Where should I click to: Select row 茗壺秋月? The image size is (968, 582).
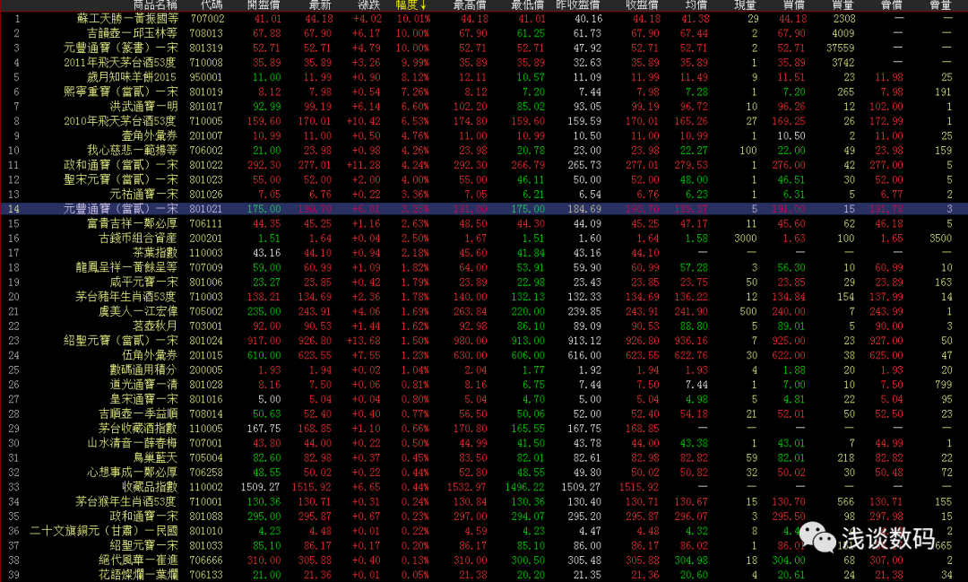click(484, 326)
